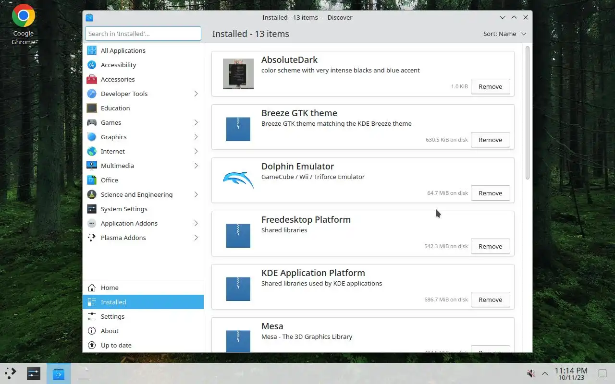Select the System Settings icon in sidebar
This screenshot has height=384, width=615.
tap(92, 209)
